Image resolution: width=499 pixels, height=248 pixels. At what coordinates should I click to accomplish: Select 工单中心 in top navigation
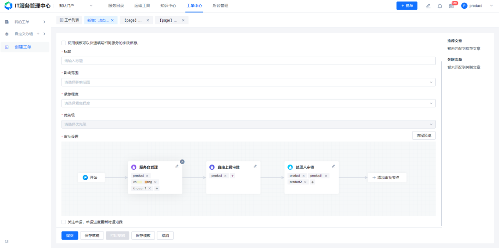coord(194,6)
